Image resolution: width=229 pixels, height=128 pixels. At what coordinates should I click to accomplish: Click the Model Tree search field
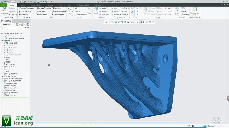click(14, 28)
